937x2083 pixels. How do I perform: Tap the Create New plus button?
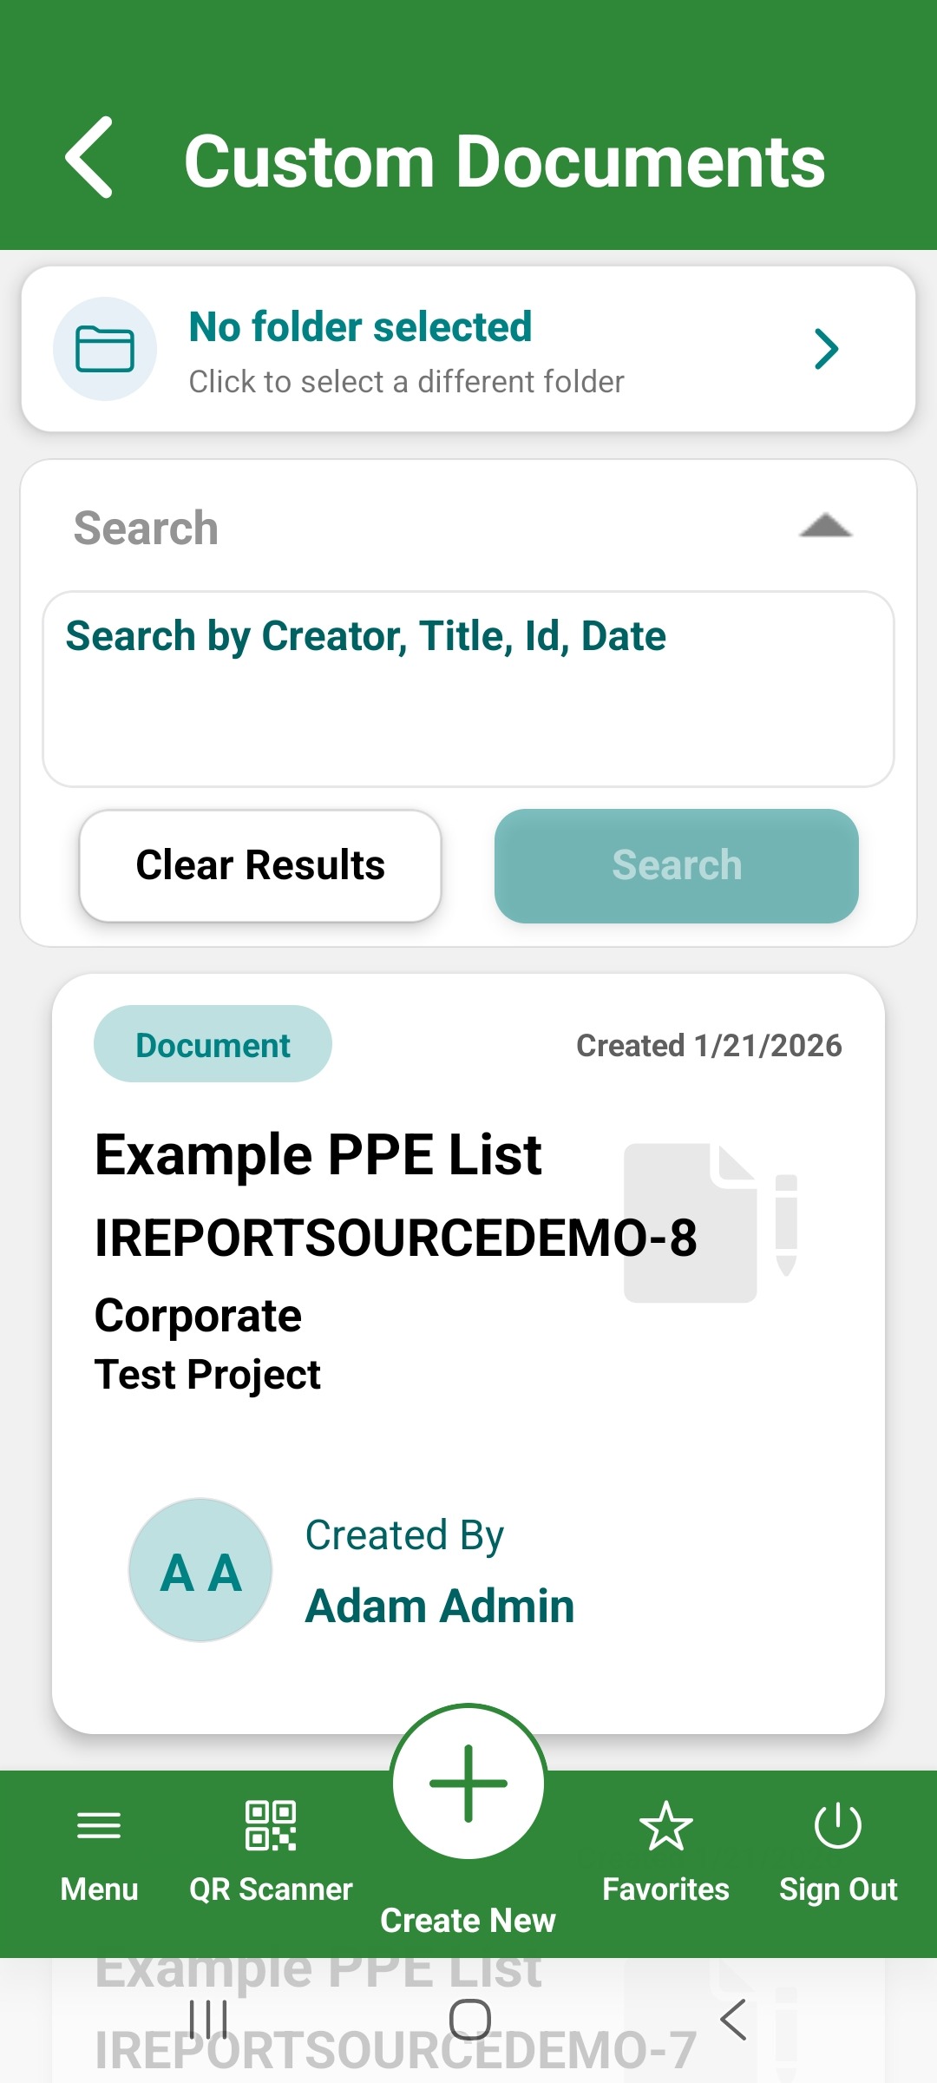click(468, 1782)
